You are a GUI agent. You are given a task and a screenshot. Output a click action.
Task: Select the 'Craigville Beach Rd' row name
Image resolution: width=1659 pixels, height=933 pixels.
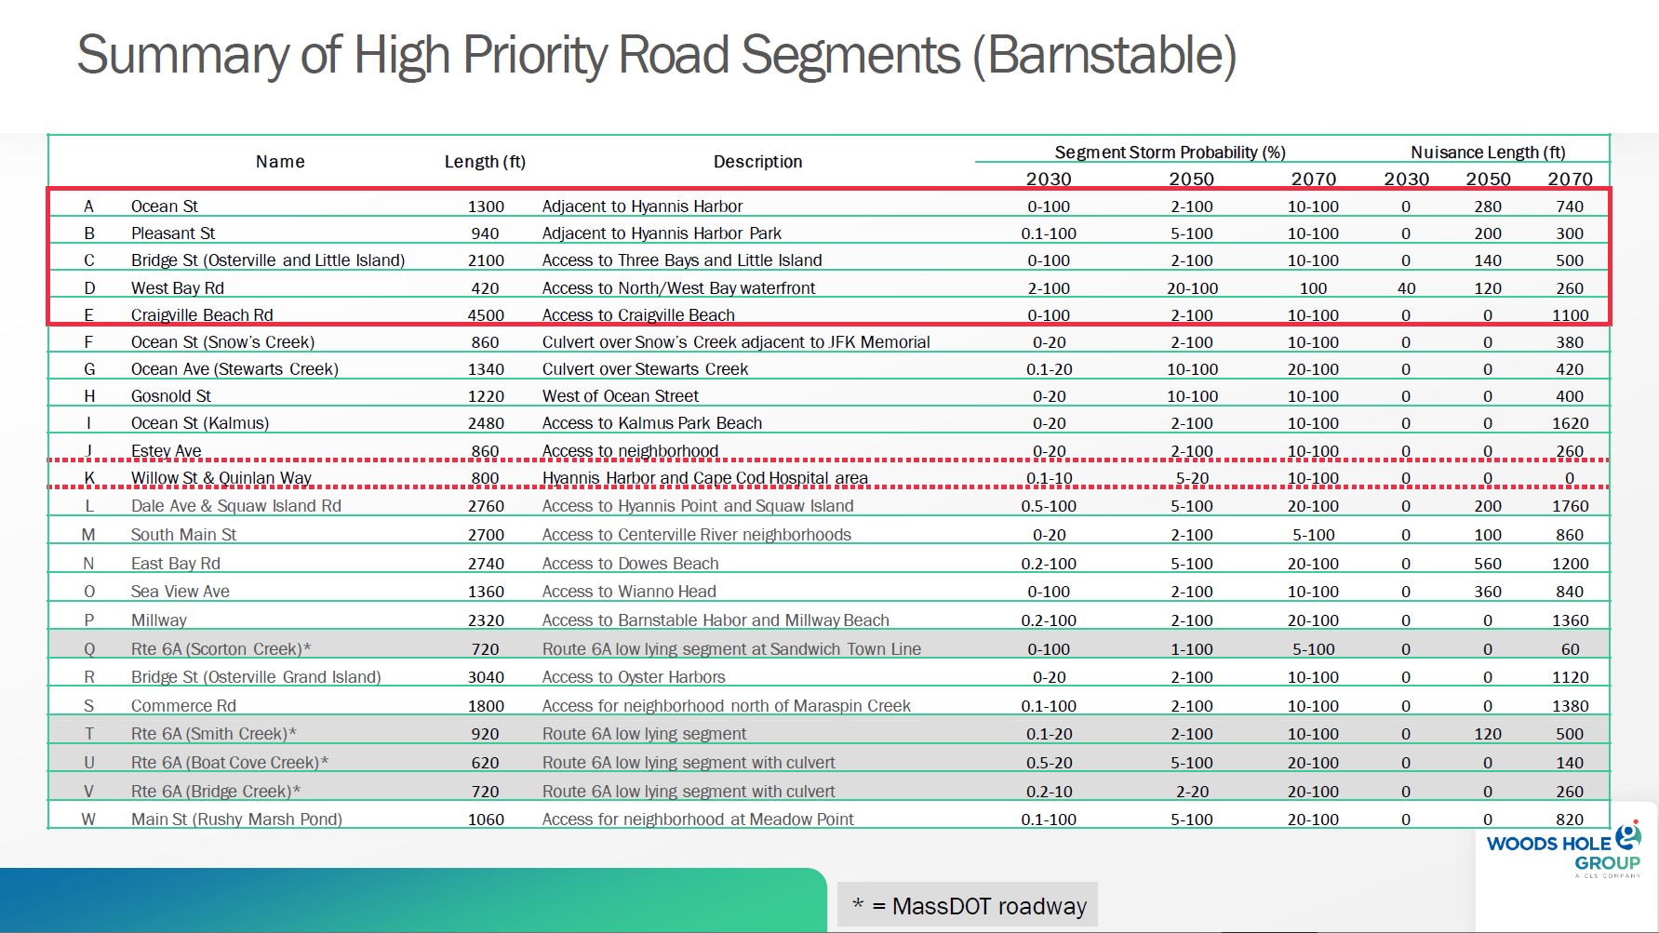[202, 315]
